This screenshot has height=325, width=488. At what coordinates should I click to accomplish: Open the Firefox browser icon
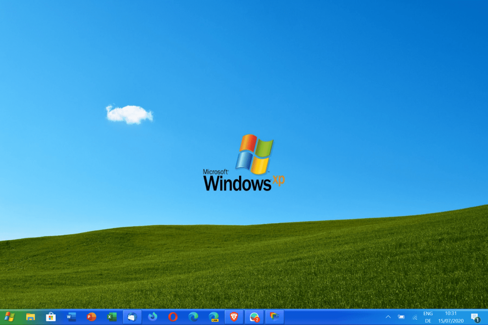pyautogui.click(x=153, y=317)
